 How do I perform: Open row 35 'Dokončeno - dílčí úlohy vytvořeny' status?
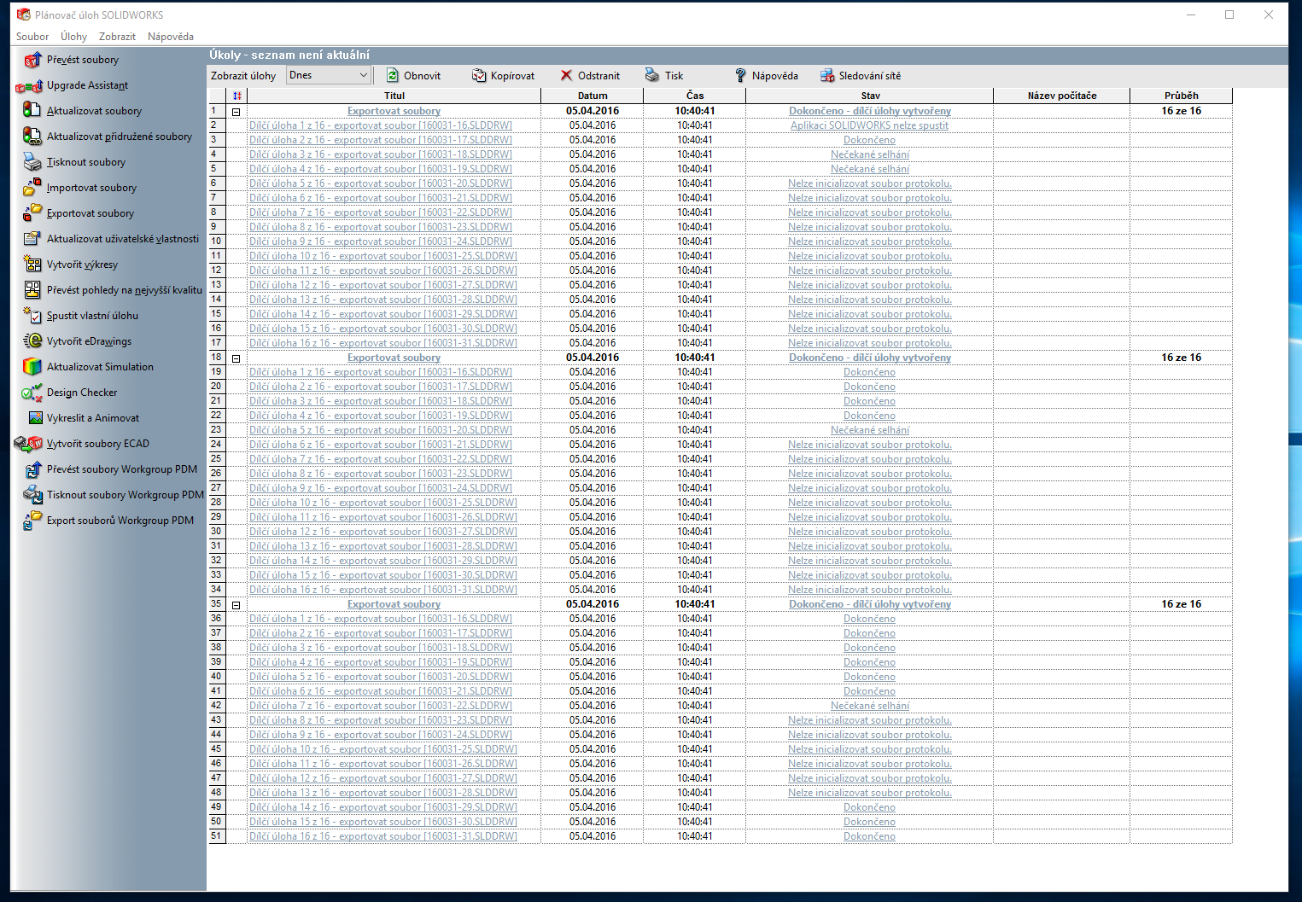point(870,604)
